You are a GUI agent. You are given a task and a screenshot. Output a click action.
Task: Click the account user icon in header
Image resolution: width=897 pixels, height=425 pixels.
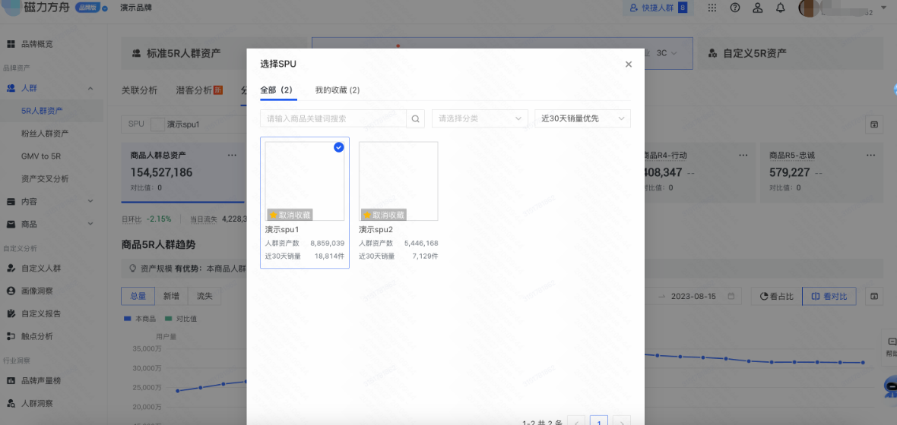tap(757, 8)
